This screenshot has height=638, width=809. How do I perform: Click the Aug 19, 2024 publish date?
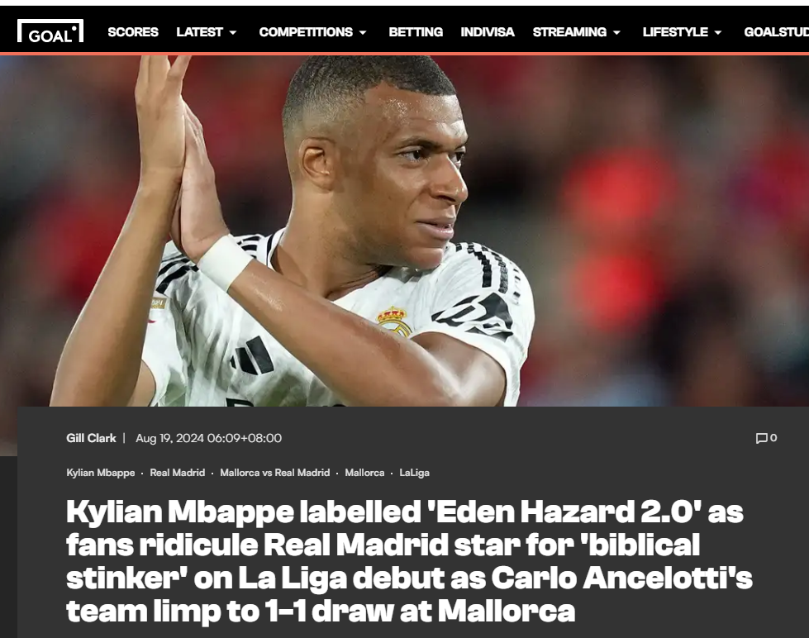(x=208, y=438)
